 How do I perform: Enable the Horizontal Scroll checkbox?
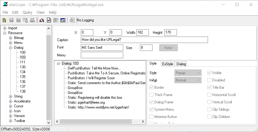[209, 95]
